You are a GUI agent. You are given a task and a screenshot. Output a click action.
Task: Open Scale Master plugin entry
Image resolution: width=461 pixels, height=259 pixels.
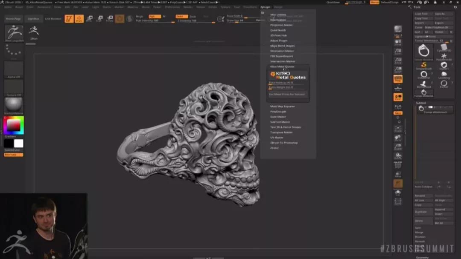pyautogui.click(x=278, y=117)
